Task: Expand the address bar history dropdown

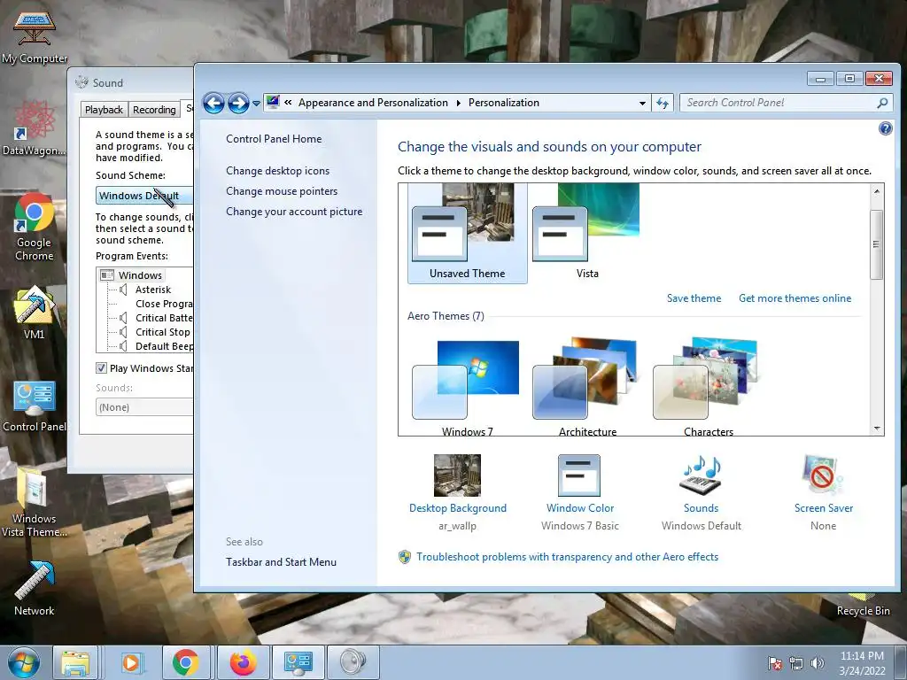Action: tap(642, 103)
